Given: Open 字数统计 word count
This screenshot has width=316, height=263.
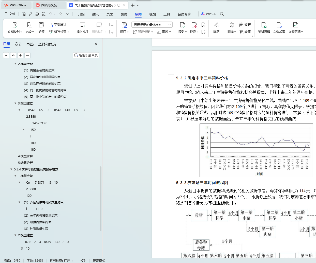Looking at the screenshot, I should click(58, 25).
